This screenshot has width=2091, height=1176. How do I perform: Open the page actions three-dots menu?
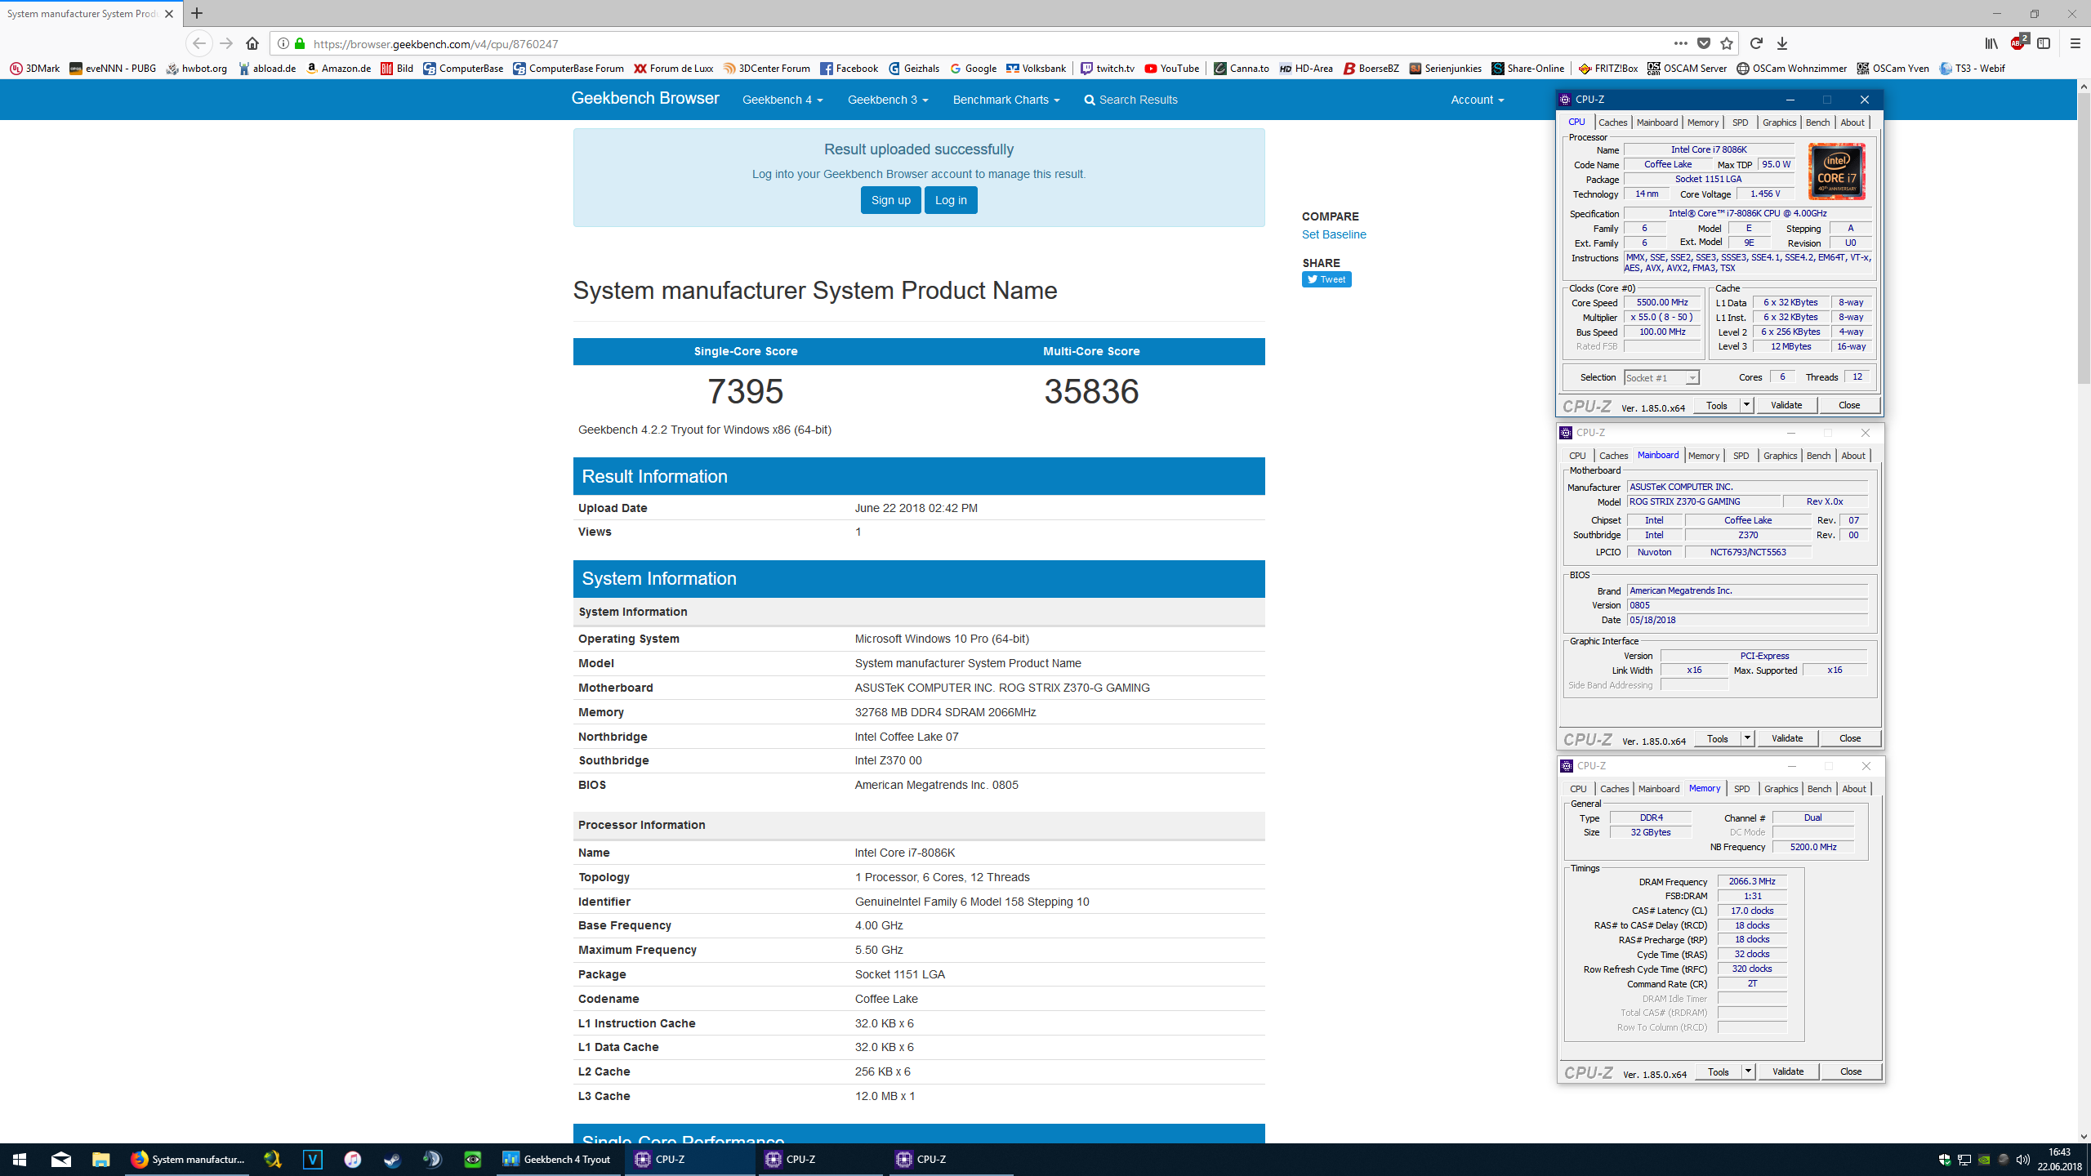click(x=1680, y=43)
